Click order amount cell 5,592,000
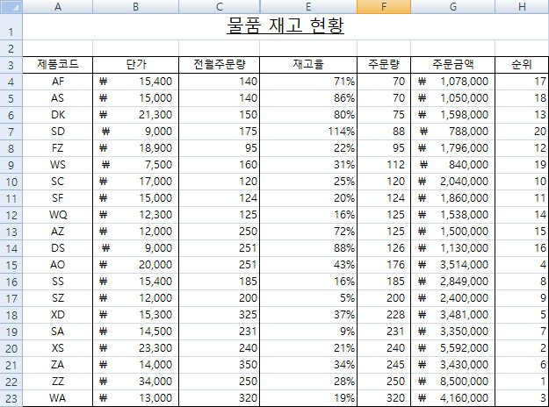This screenshot has height=407, width=549. pyautogui.click(x=452, y=348)
